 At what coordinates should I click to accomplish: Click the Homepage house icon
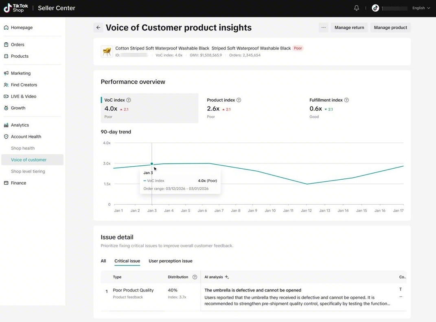(x=6, y=28)
